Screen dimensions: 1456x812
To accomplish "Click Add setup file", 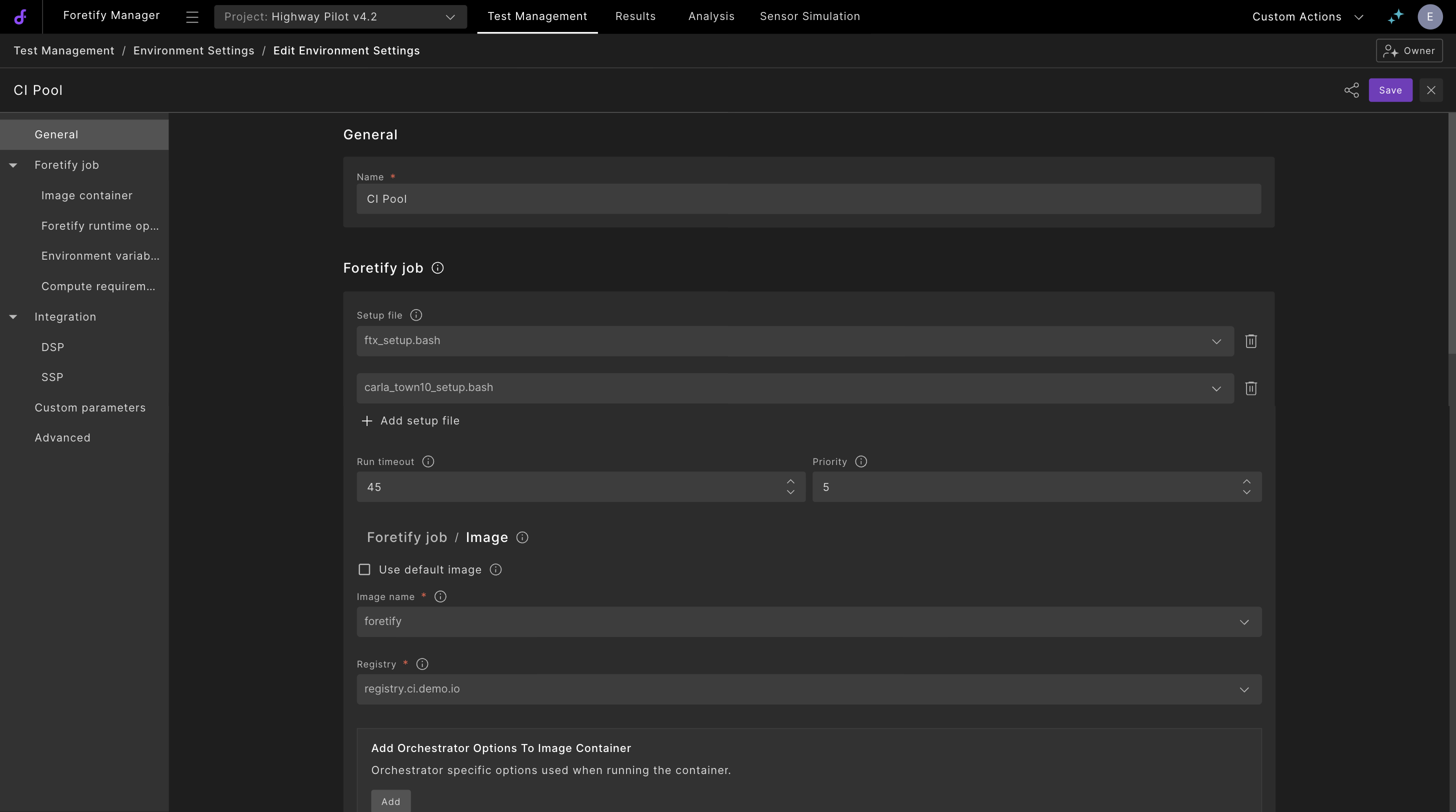I will pyautogui.click(x=410, y=421).
